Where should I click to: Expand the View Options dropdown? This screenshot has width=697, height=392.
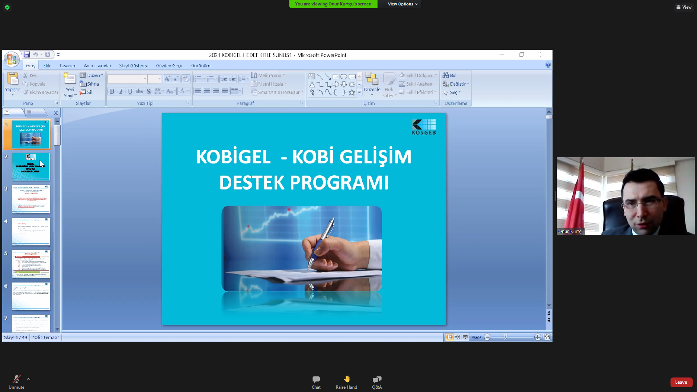(x=402, y=4)
